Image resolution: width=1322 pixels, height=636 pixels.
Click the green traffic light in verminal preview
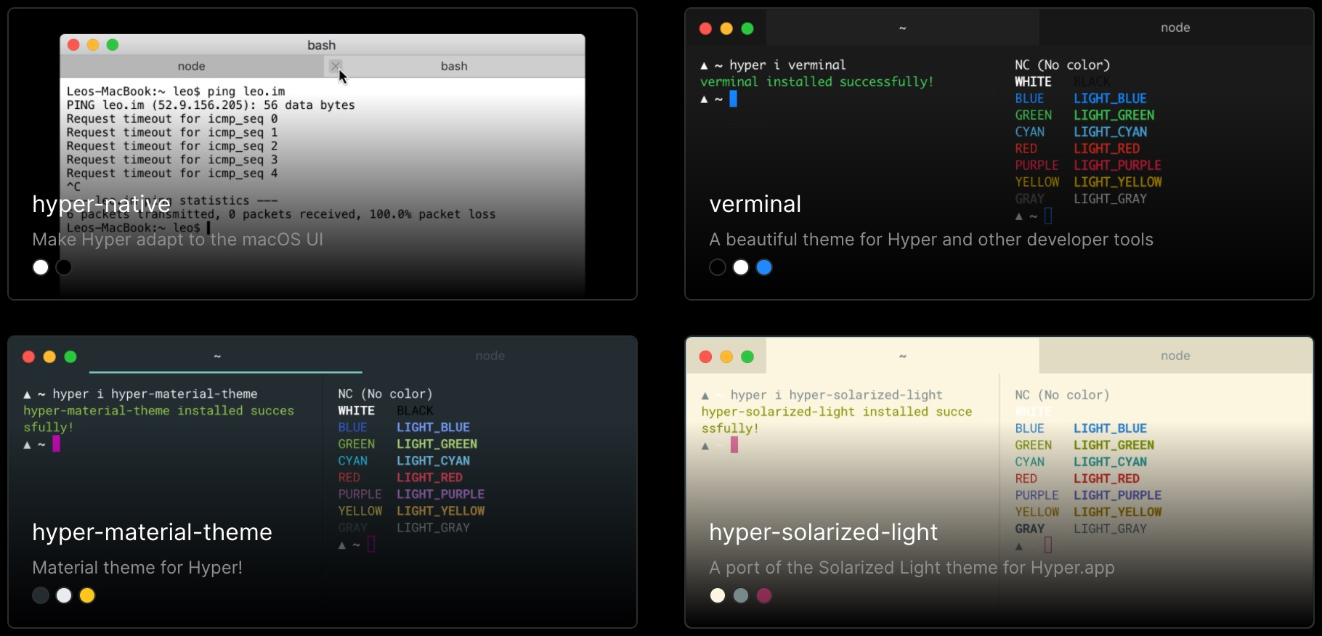click(x=747, y=28)
